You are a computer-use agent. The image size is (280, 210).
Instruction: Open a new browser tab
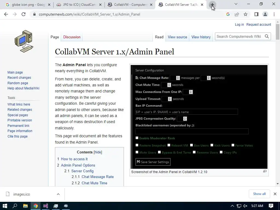[212, 5]
